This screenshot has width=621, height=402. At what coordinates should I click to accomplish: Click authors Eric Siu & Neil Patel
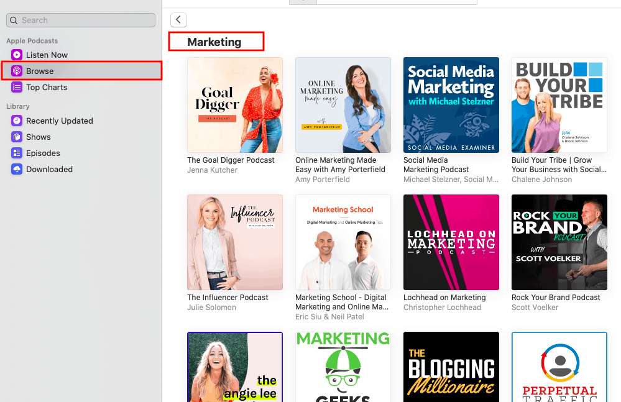pos(329,317)
